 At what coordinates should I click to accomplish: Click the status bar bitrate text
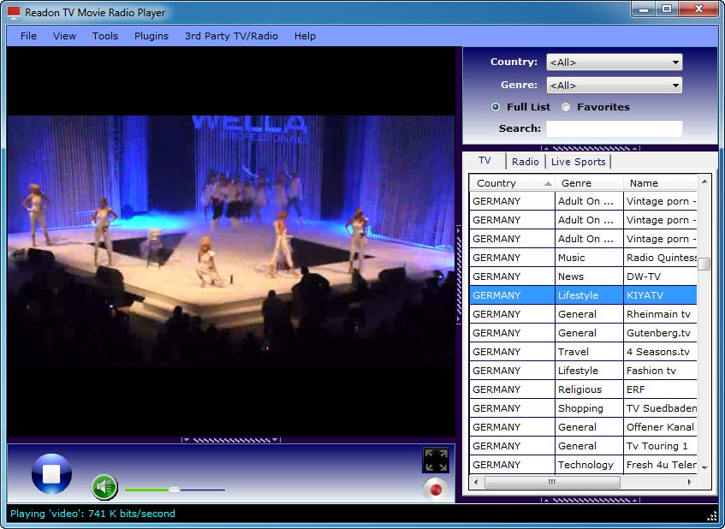click(x=92, y=514)
